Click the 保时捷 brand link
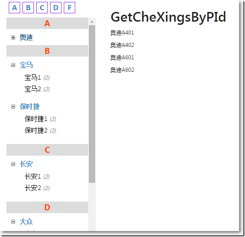 tap(29, 107)
